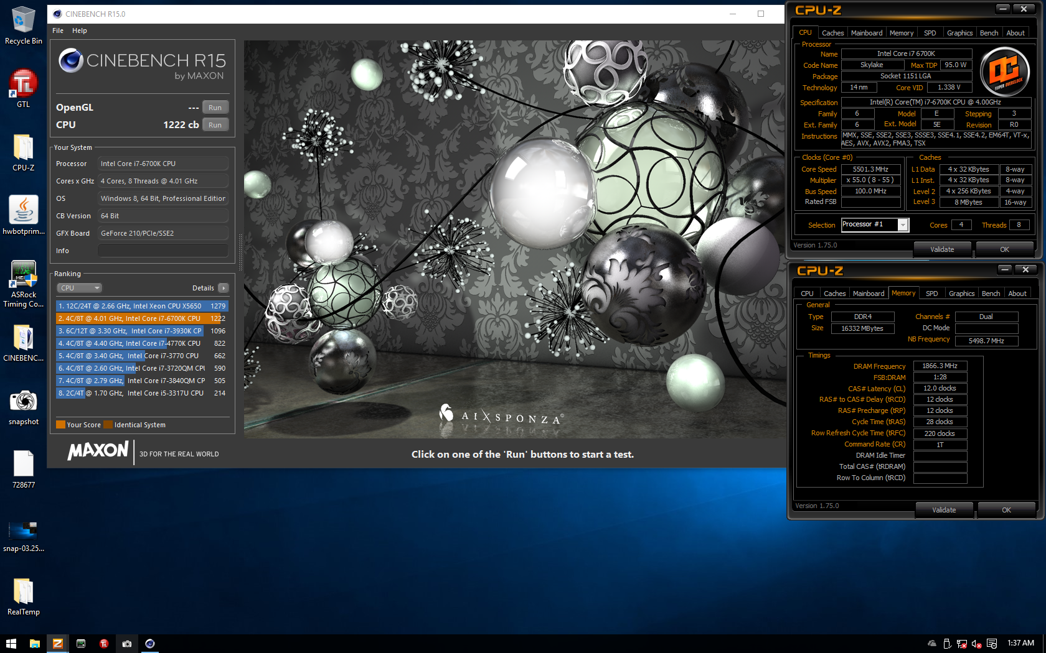Click the cloud tray icon
The width and height of the screenshot is (1046, 653).
(932, 644)
